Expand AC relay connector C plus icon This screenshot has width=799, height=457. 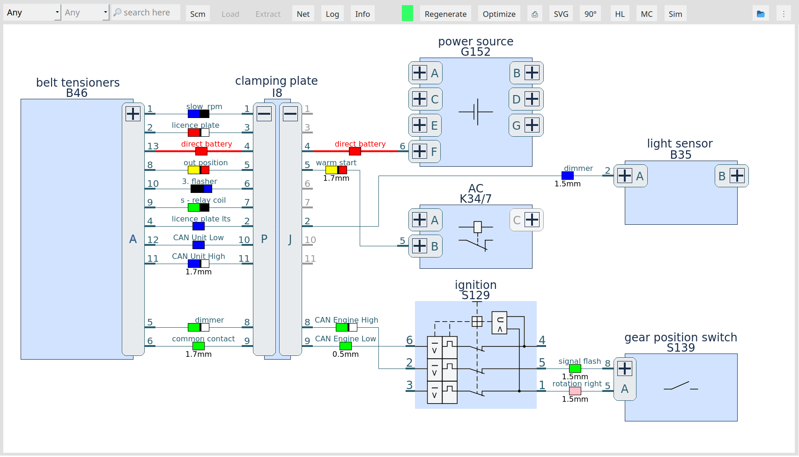(532, 220)
